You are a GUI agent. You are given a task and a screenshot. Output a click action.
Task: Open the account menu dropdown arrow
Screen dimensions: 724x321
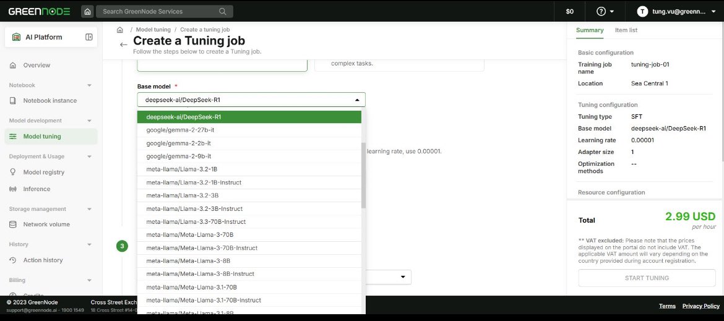713,12
